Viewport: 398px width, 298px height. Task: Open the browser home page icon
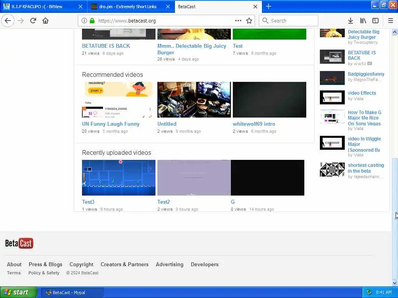(x=45, y=21)
